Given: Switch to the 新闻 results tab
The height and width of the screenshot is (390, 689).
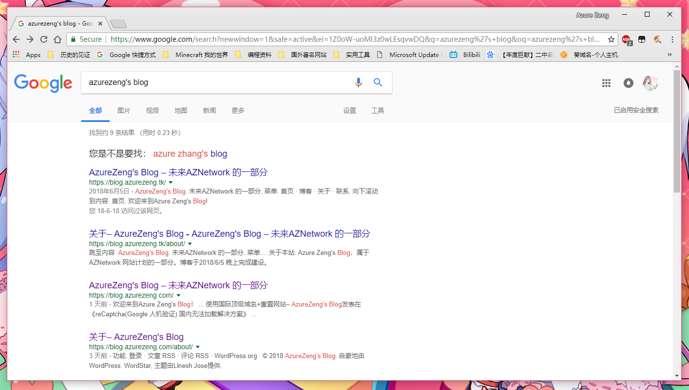Looking at the screenshot, I should (x=210, y=111).
